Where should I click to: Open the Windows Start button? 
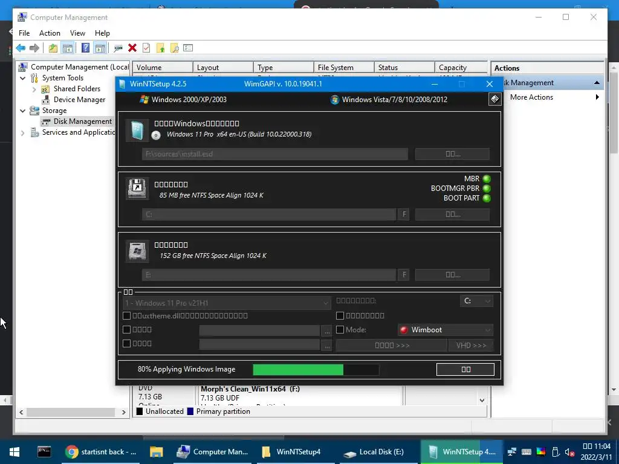coord(15,452)
